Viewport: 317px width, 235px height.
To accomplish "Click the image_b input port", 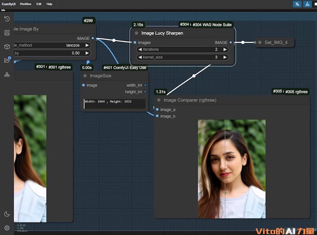I will click(x=157, y=116).
